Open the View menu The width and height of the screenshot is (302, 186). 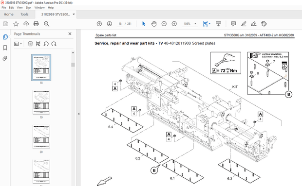[19, 8]
